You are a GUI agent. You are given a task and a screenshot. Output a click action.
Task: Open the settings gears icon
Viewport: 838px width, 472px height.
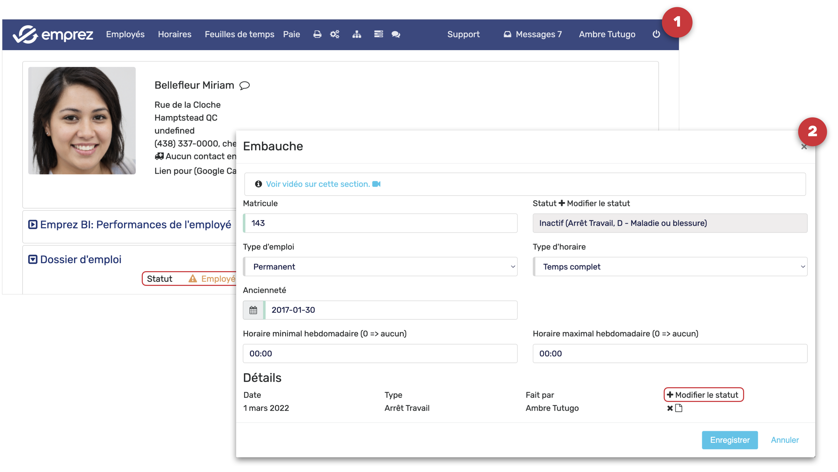click(335, 34)
